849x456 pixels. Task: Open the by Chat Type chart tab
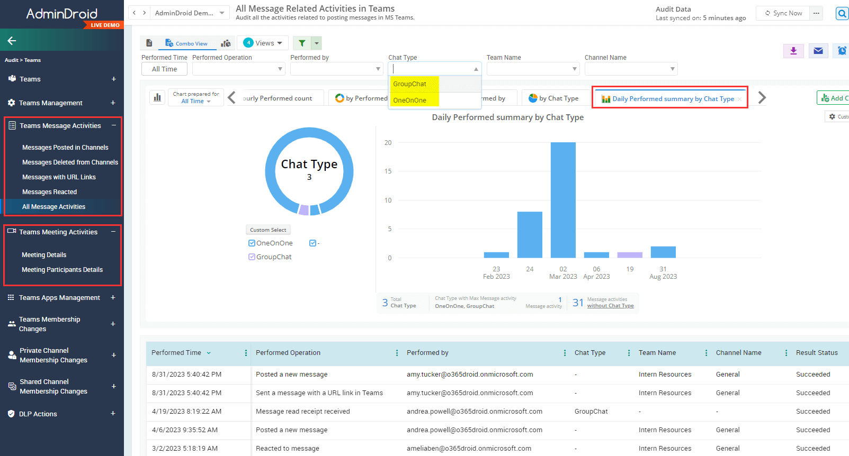point(554,98)
